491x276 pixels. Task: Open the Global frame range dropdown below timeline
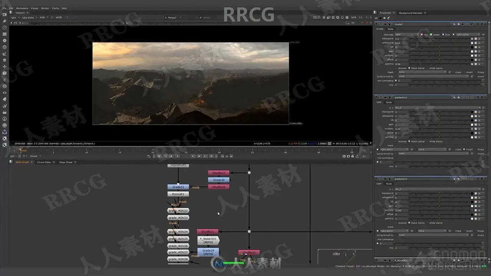click(35, 156)
